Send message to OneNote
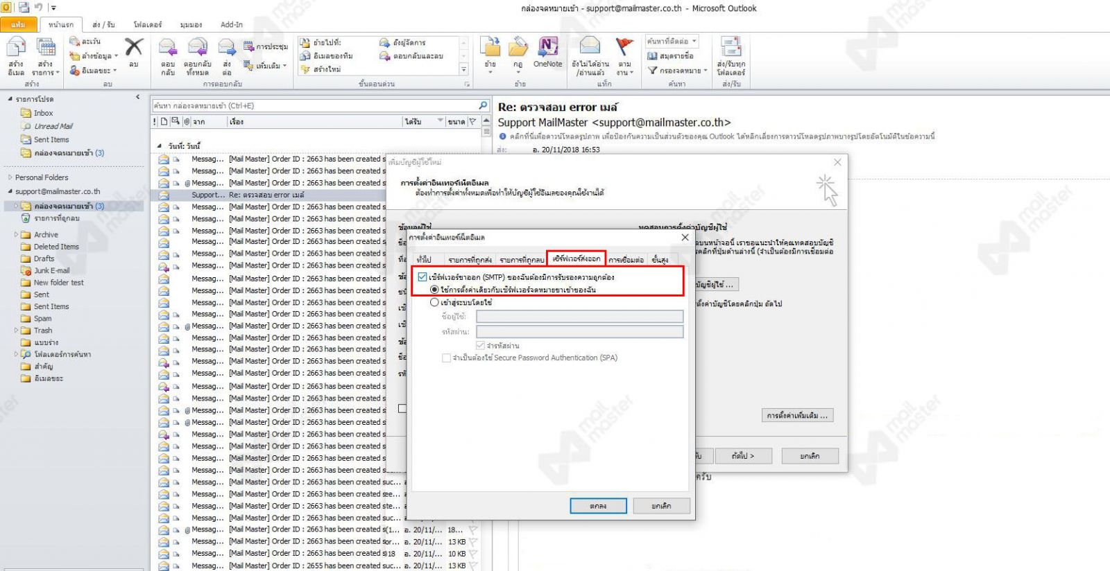 pos(548,52)
